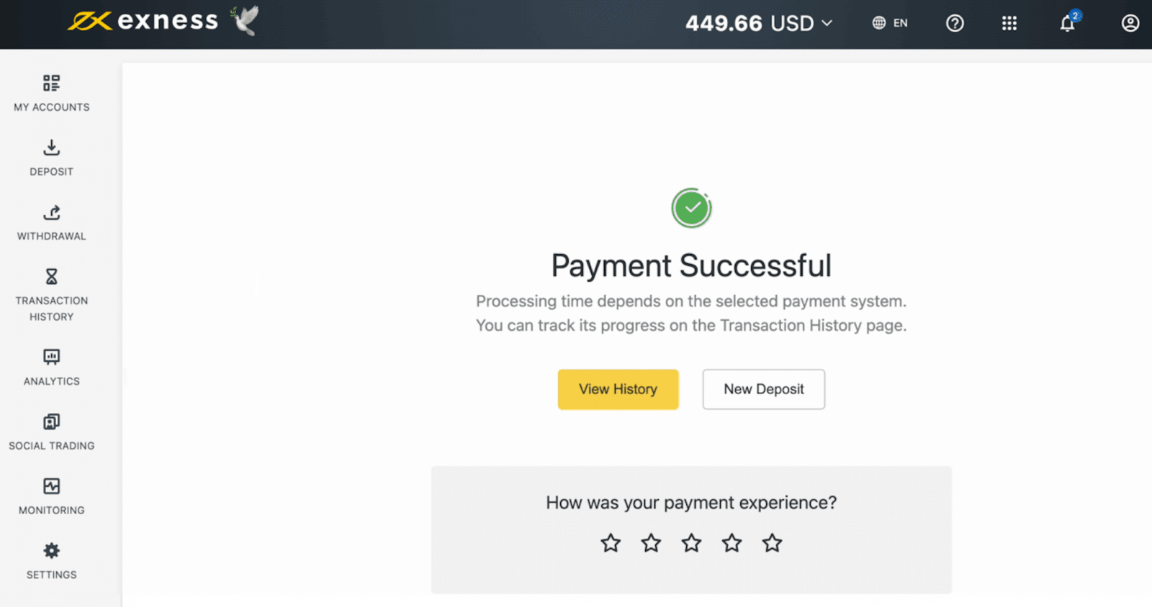The width and height of the screenshot is (1152, 607).
Task: Open the apps grid menu icon
Action: [1009, 24]
